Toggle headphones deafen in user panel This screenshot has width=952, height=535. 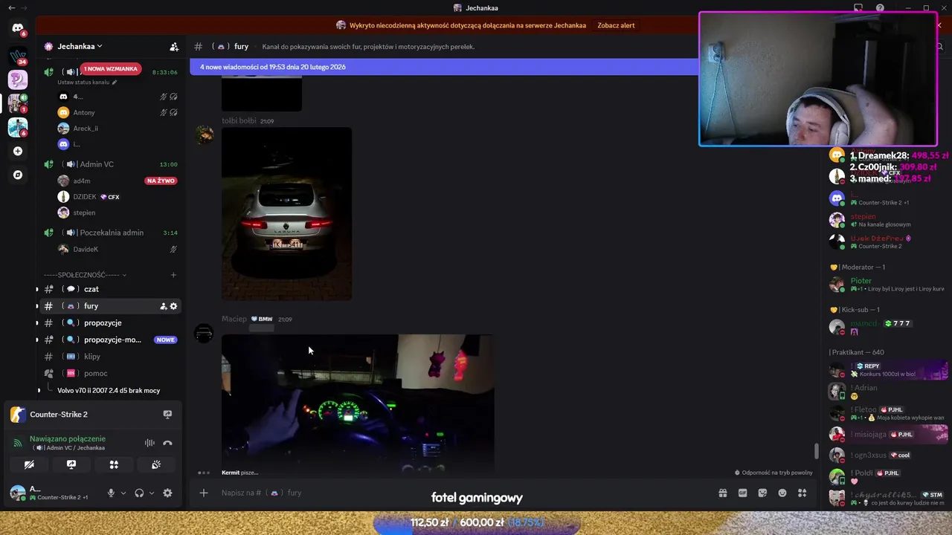tap(139, 493)
